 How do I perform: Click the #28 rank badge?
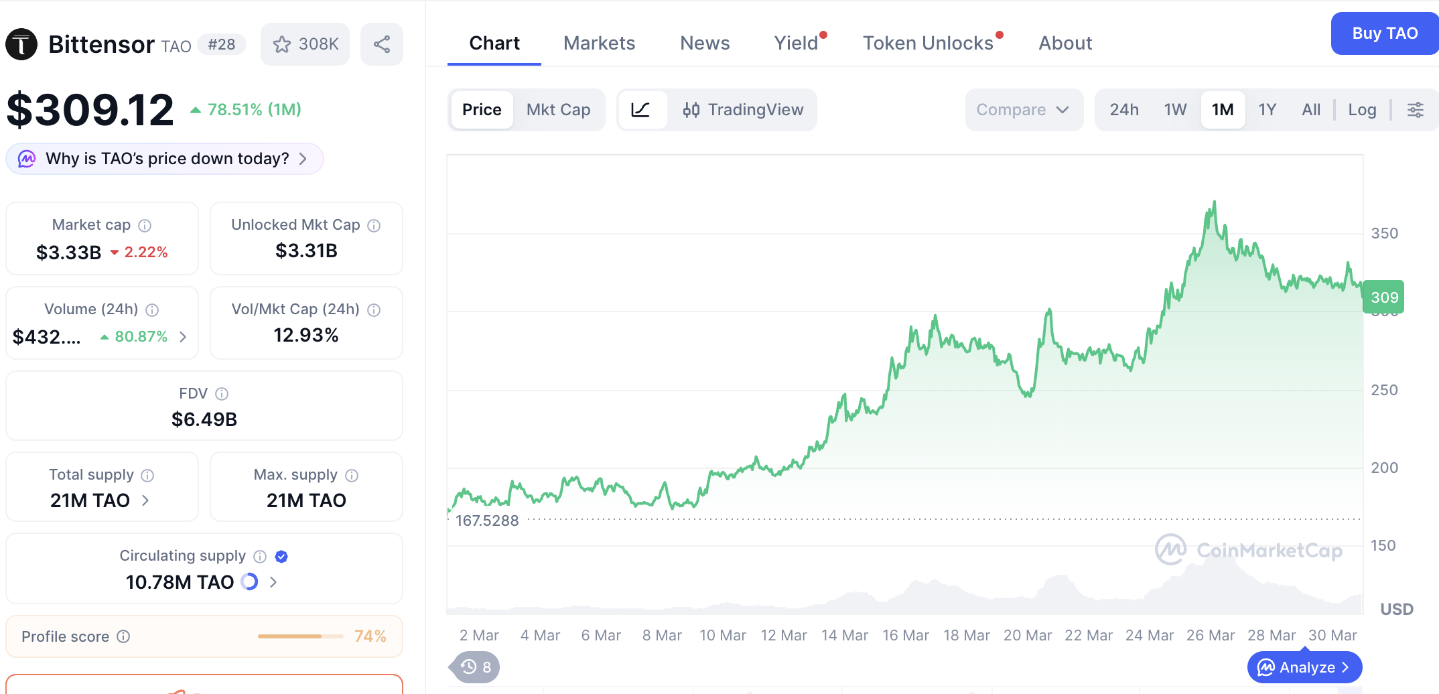coord(222,44)
